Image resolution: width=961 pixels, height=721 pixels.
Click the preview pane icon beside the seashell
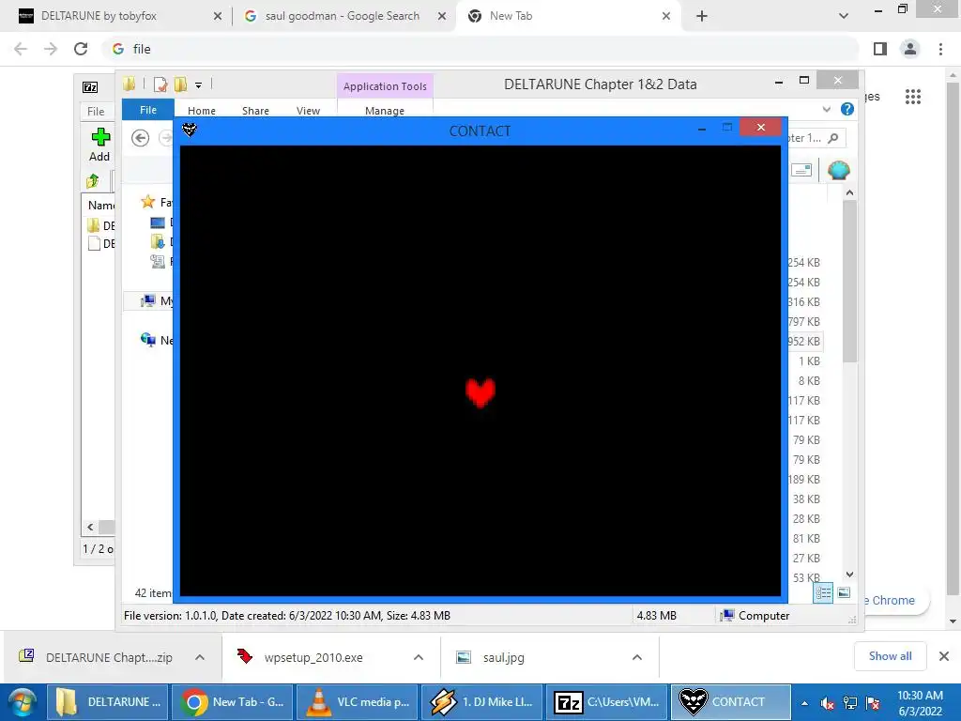[x=801, y=170]
